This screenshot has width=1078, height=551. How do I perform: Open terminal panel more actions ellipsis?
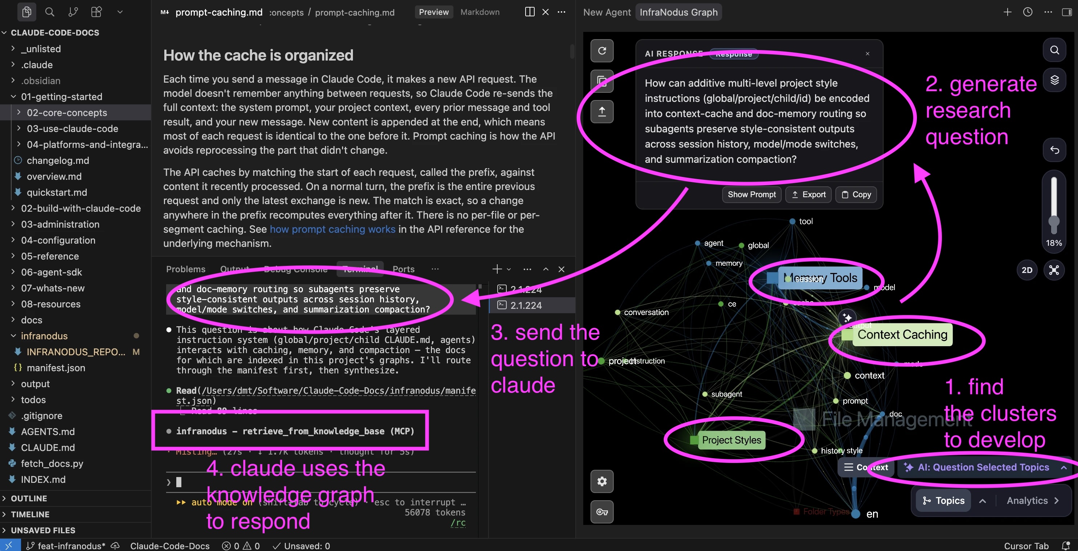click(x=527, y=269)
